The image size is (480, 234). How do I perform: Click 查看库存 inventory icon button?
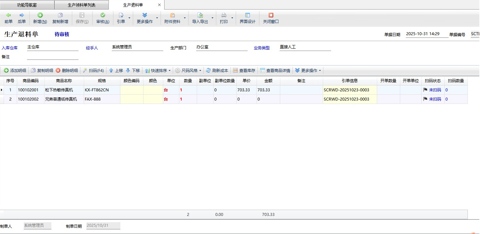[244, 71]
